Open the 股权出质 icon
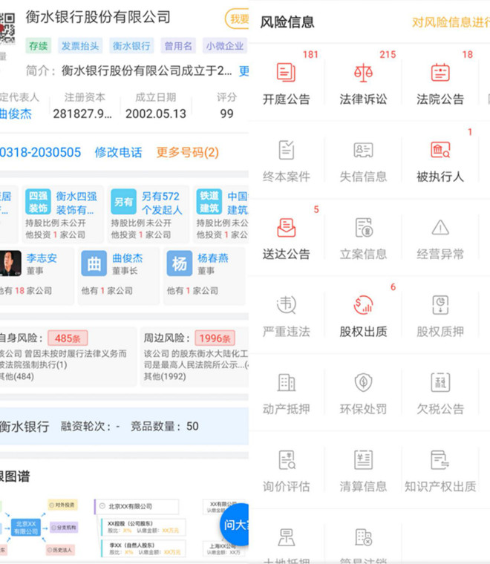Image resolution: width=490 pixels, height=564 pixels. (x=363, y=305)
